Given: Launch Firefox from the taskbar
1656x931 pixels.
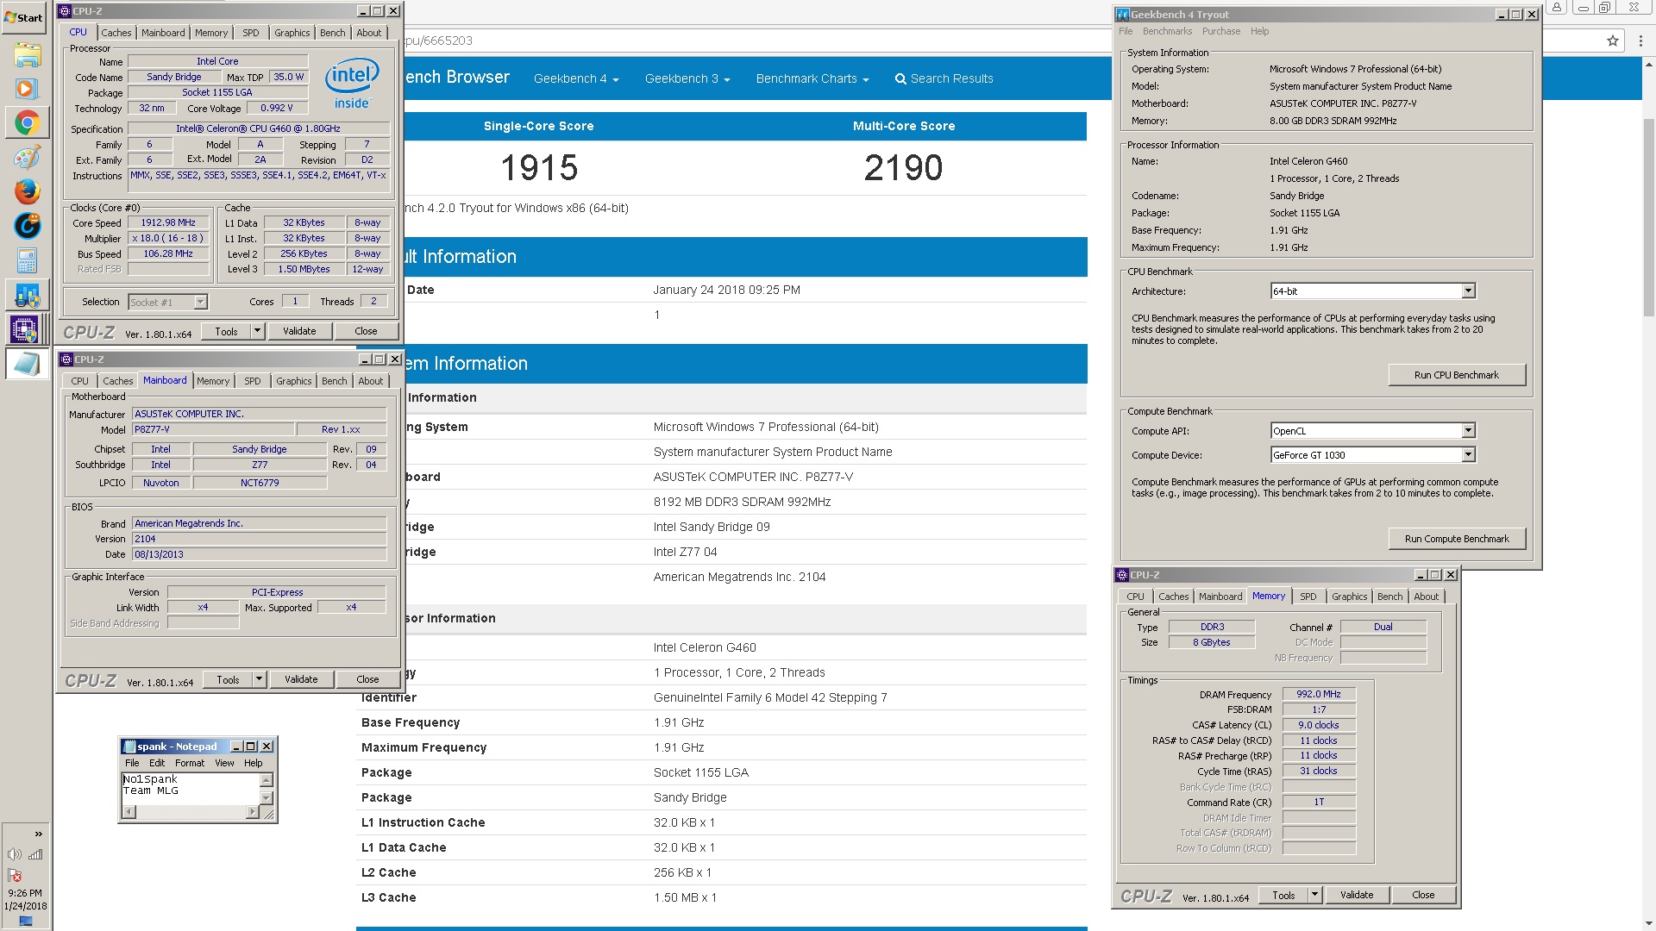Looking at the screenshot, I should coord(27,191).
